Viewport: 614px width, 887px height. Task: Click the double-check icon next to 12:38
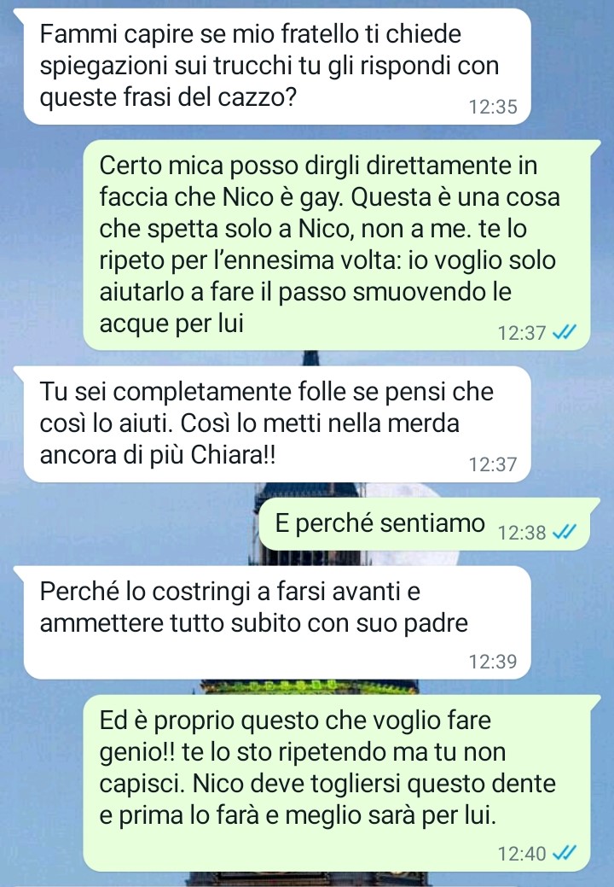[x=565, y=532]
